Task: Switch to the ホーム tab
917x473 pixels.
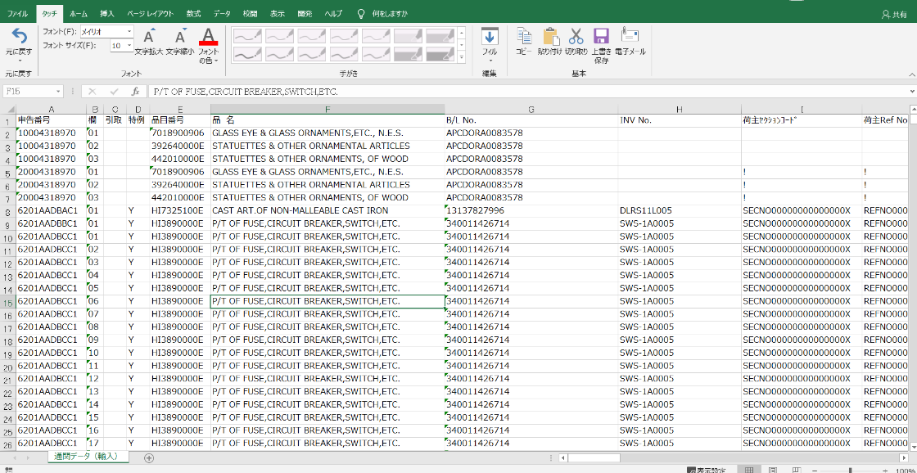Action: point(78,13)
